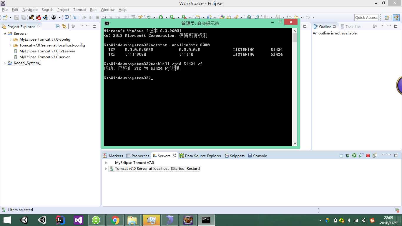The height and width of the screenshot is (226, 402).
Task: Close the Outline view tab
Action: pyautogui.click(x=335, y=26)
